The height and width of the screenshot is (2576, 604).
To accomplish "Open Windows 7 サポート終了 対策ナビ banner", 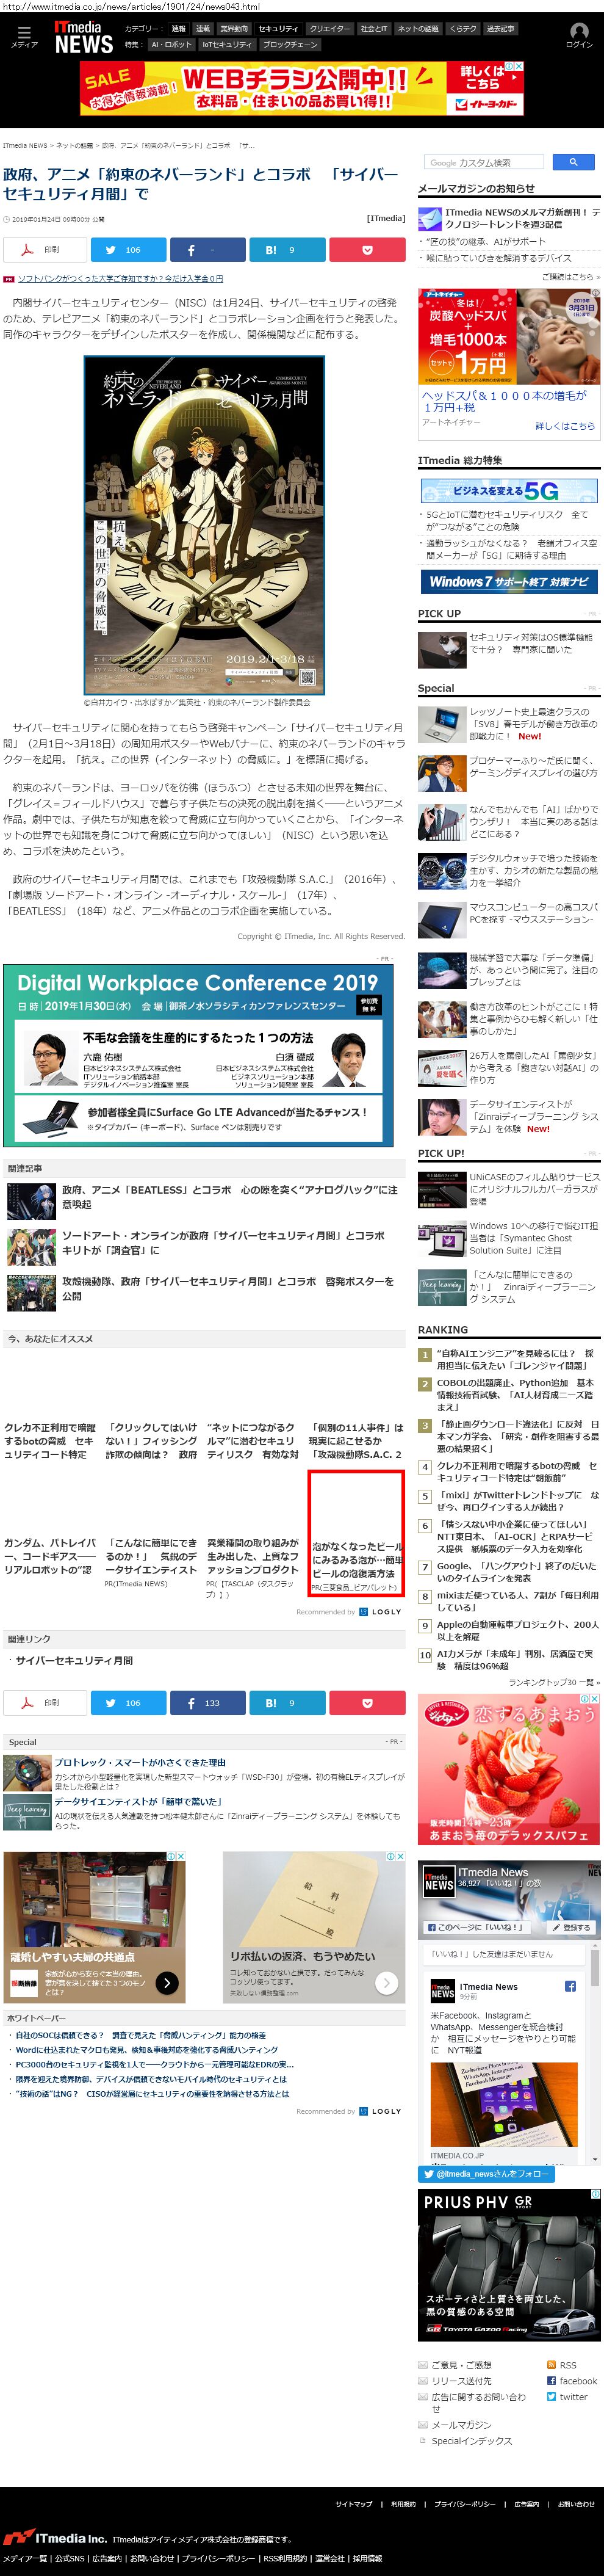I will [x=509, y=581].
